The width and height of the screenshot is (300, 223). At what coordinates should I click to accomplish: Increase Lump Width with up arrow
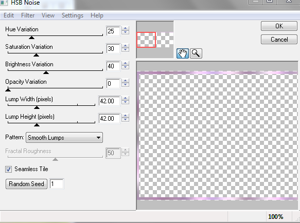pyautogui.click(x=126, y=98)
